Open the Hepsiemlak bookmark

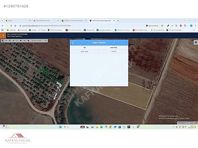pyautogui.click(x=22, y=30)
